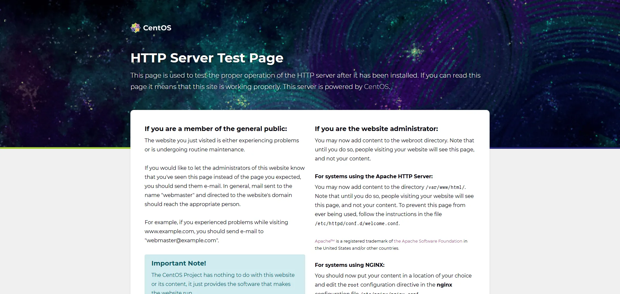This screenshot has width=620, height=294.
Task: Click the CentOS Project disclaimer text
Action: (x=223, y=279)
